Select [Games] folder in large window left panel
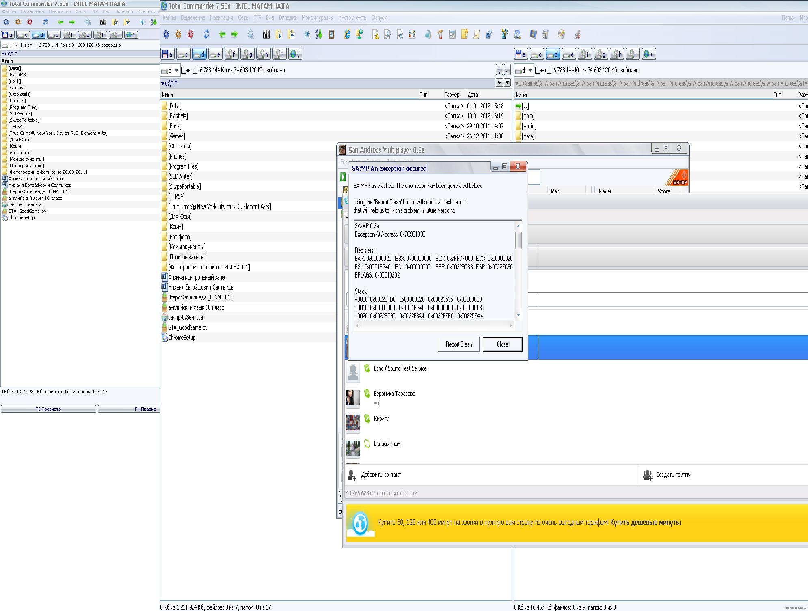 (177, 136)
